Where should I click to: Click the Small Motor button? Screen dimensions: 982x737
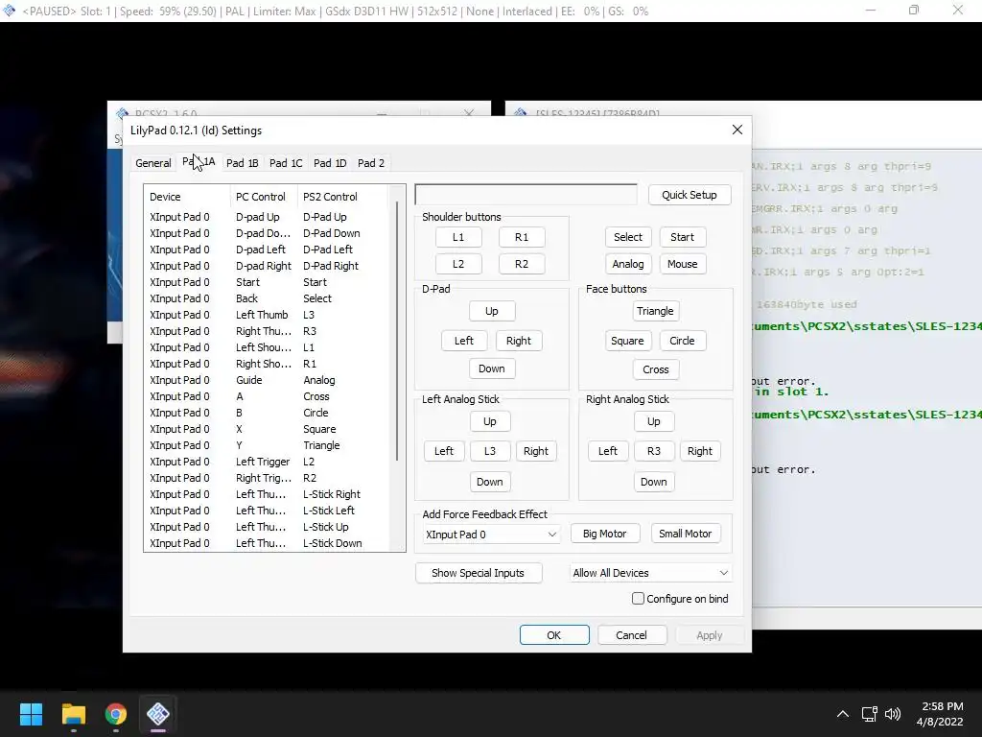tap(686, 534)
